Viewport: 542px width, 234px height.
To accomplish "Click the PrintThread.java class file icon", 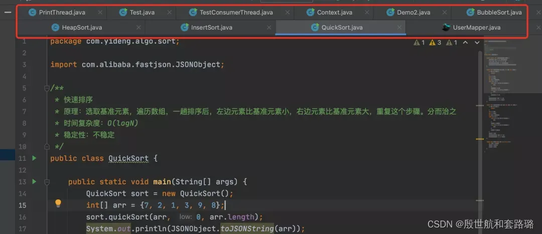I will click(x=33, y=13).
